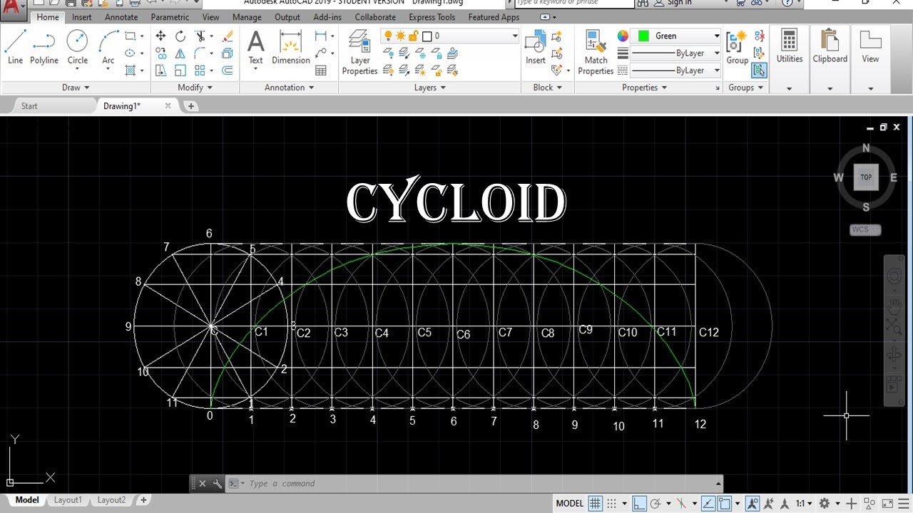Toggle polar tracking in status bar
The width and height of the screenshot is (913, 513).
tap(656, 503)
